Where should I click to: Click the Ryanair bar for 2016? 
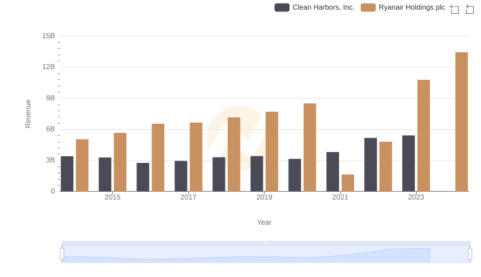point(158,157)
